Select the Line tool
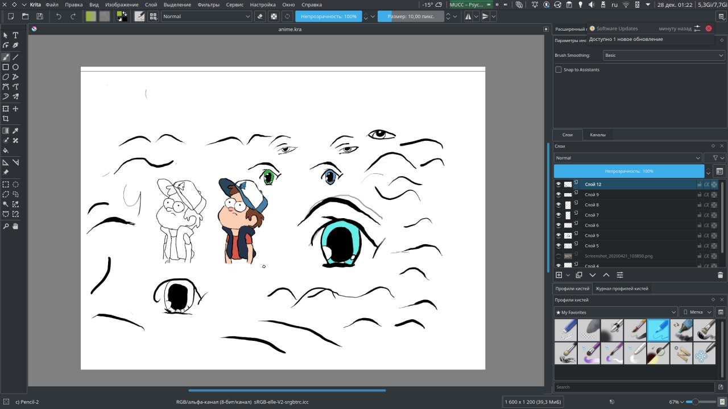 [x=16, y=57]
